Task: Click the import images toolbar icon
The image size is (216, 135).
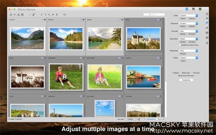Action: click(x=11, y=15)
